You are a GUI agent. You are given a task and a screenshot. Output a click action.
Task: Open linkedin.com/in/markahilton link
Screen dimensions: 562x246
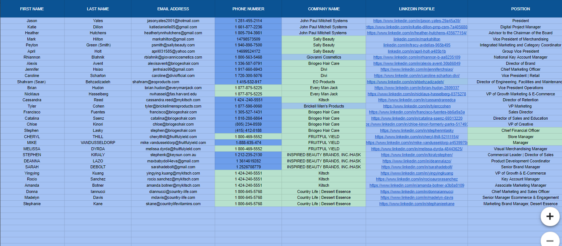417,39
